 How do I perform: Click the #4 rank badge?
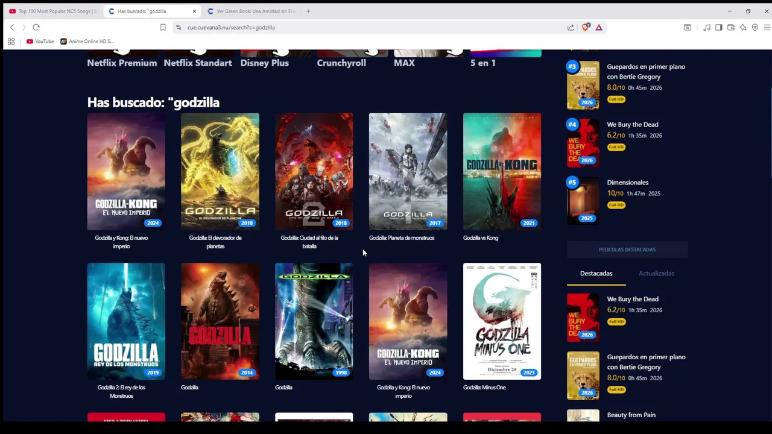[x=572, y=124]
